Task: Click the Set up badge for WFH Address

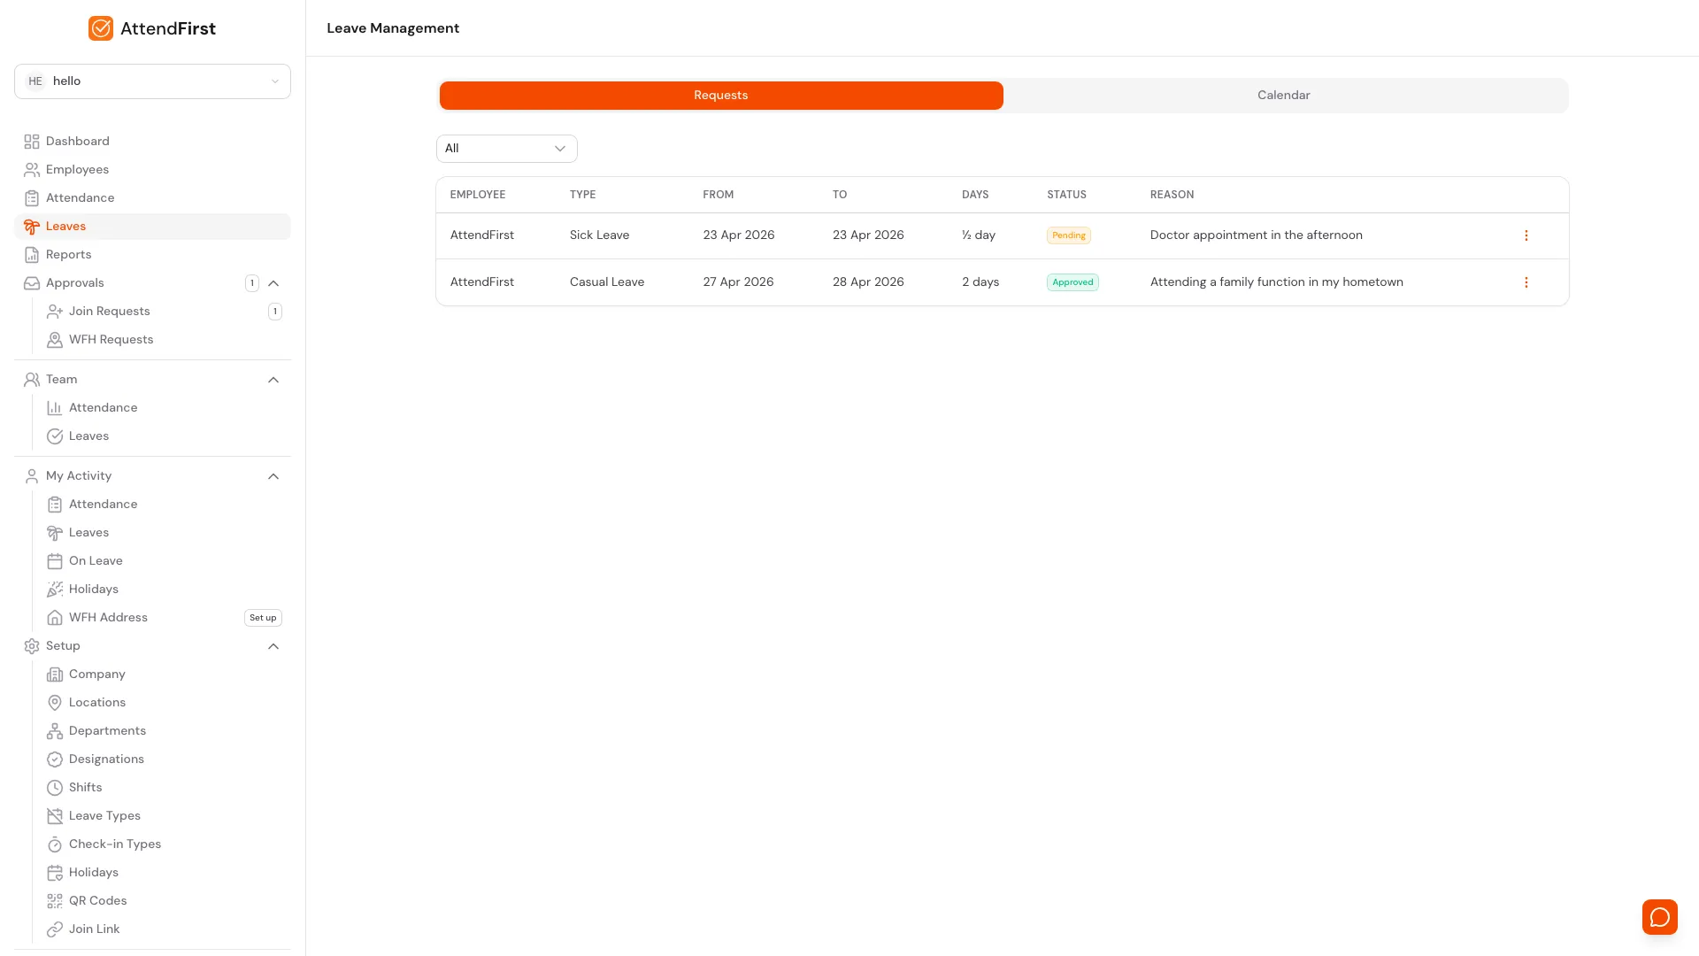Action: pyautogui.click(x=263, y=618)
